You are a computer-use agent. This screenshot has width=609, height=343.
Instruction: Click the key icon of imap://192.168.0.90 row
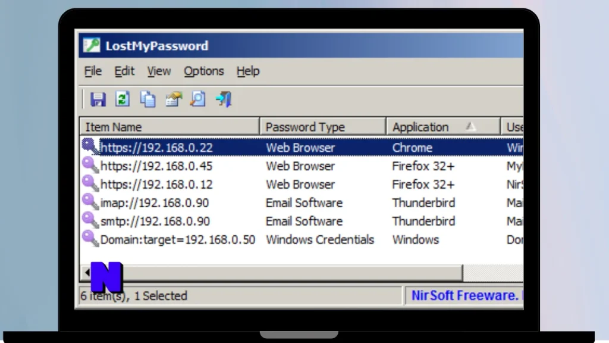tap(90, 202)
